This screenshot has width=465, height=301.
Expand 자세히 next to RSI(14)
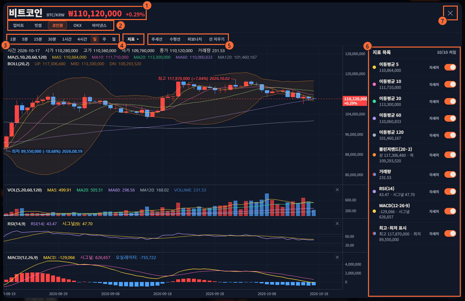(434, 192)
